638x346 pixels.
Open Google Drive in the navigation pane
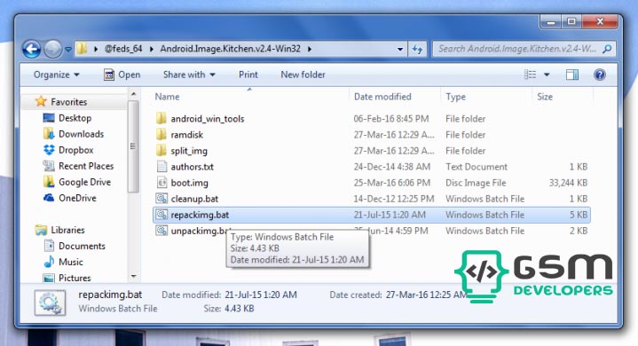pyautogui.click(x=84, y=182)
